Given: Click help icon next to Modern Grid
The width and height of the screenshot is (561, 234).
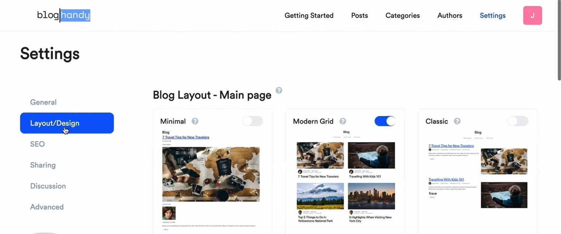Looking at the screenshot, I should coord(343,121).
